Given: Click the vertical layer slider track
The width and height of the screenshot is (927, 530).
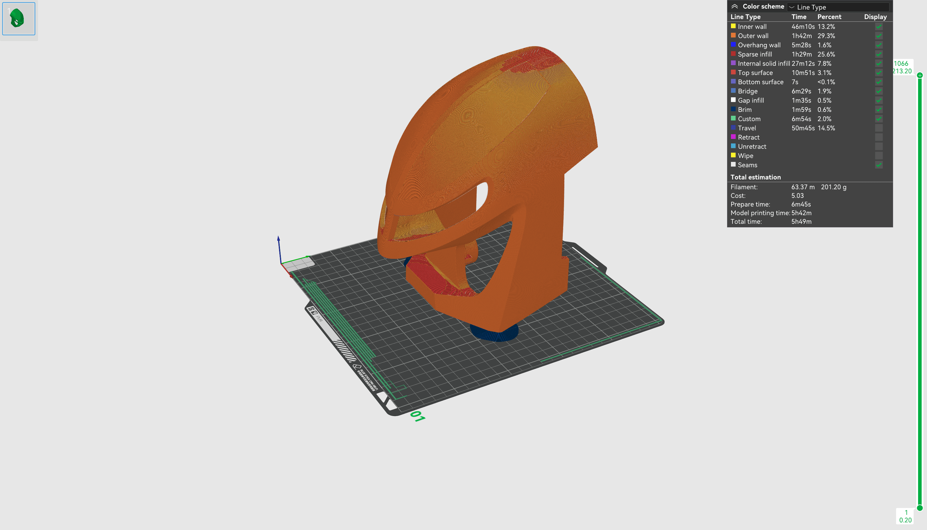Looking at the screenshot, I should coord(919,291).
